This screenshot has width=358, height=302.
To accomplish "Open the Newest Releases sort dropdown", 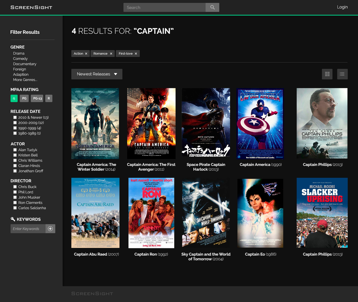I will tap(97, 74).
